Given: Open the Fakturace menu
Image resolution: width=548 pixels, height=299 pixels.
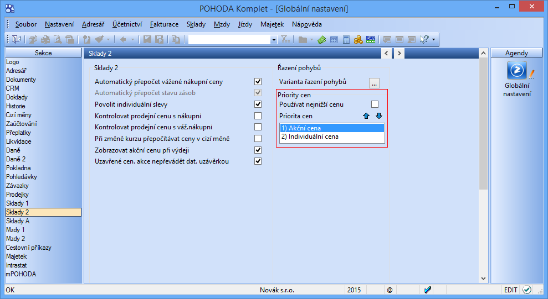Looking at the screenshot, I should 164,24.
